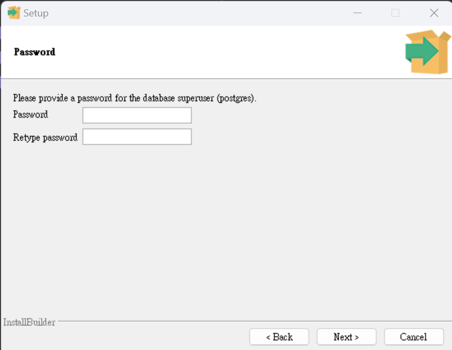Go to the previous step with Back
Image resolution: width=452 pixels, height=350 pixels.
[x=279, y=337]
